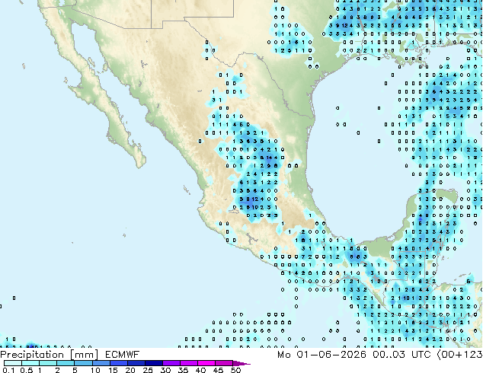The image size is (483, 373).
Task: Click the "50" legend value label
Action: pyautogui.click(x=235, y=370)
